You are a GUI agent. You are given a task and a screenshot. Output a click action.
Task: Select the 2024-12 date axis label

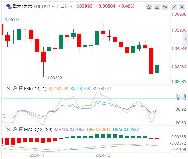pos(103,155)
